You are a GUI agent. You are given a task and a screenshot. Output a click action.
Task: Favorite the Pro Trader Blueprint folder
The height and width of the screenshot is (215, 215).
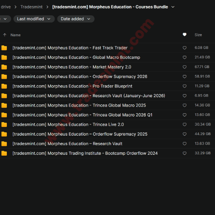[184, 86]
